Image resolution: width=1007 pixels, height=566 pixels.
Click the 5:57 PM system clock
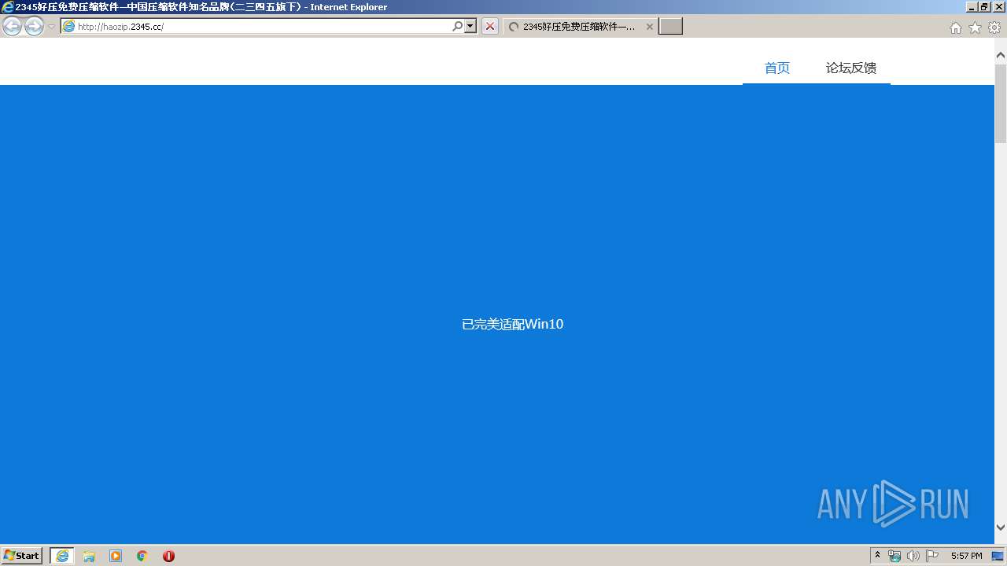(966, 556)
